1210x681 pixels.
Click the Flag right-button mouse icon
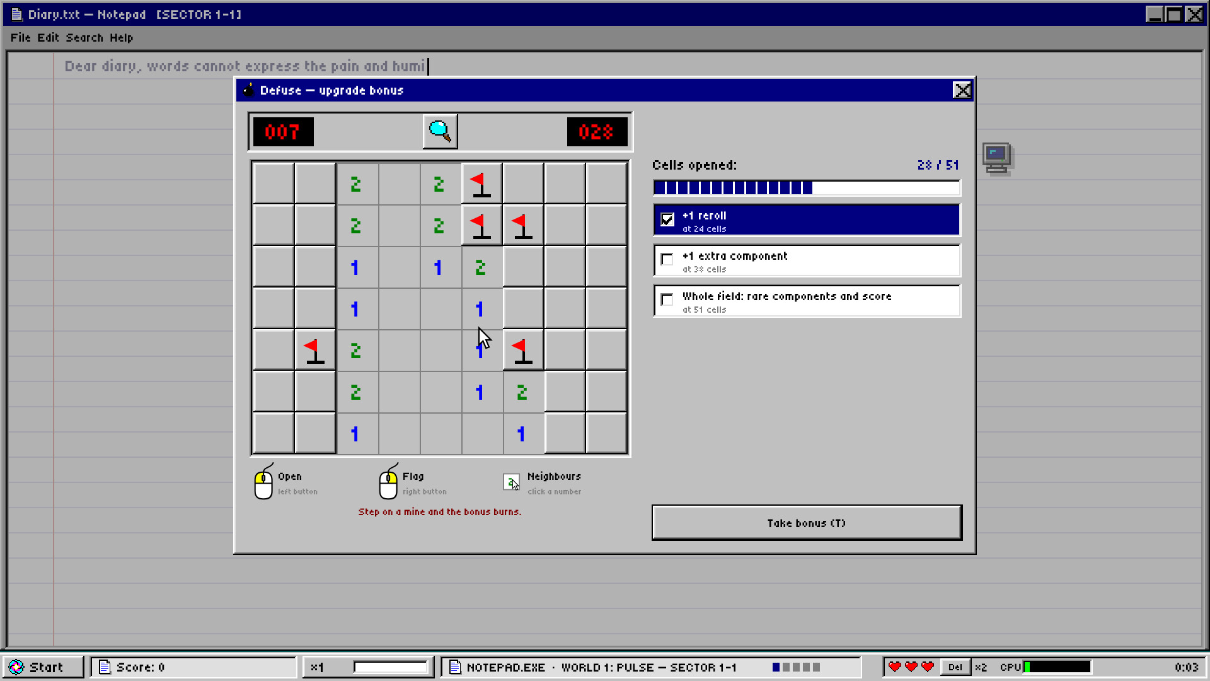(x=388, y=482)
